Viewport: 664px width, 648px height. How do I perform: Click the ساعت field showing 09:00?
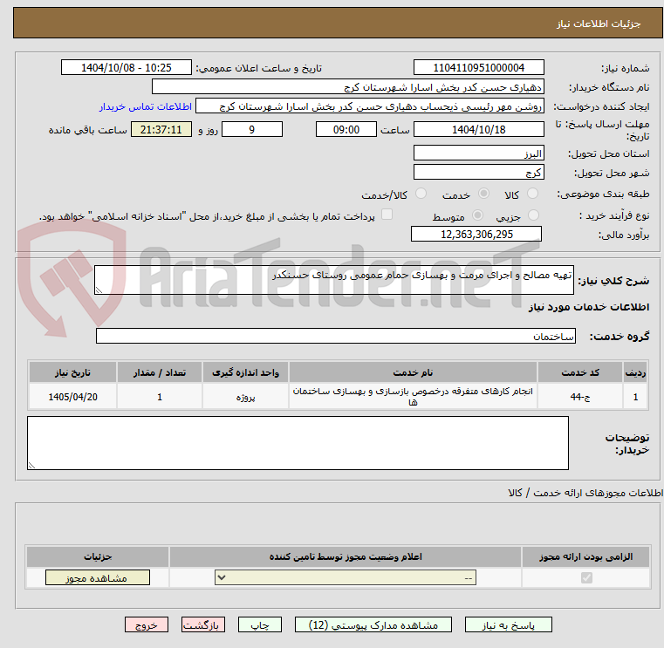tap(346, 130)
